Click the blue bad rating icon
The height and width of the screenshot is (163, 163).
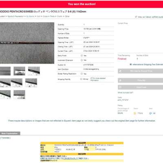[150, 113]
